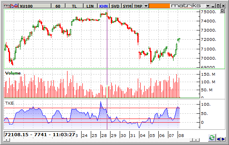Click the TKE indicator label
The image size is (229, 145).
[10, 103]
